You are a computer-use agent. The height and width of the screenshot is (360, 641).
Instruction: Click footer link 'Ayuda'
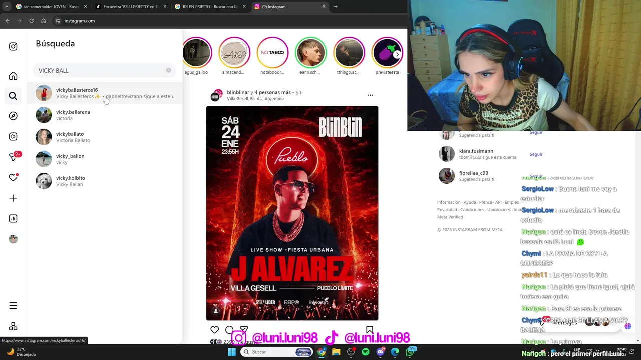pyautogui.click(x=470, y=202)
